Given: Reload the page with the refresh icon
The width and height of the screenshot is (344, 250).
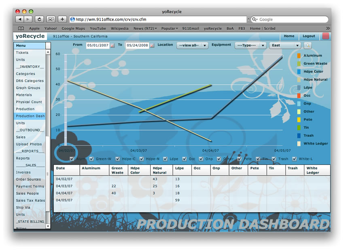Looking at the screenshot, I should click(x=39, y=19).
